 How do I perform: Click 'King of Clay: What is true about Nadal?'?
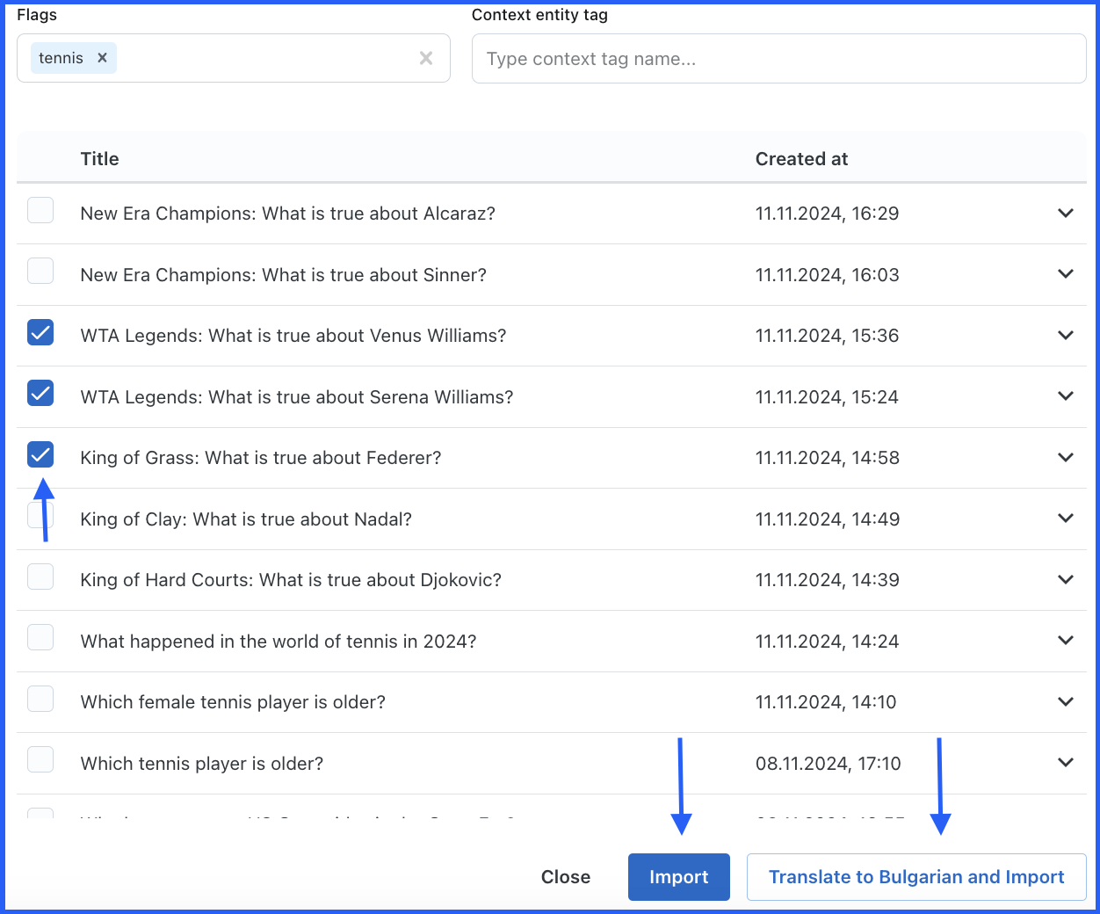pos(246,519)
